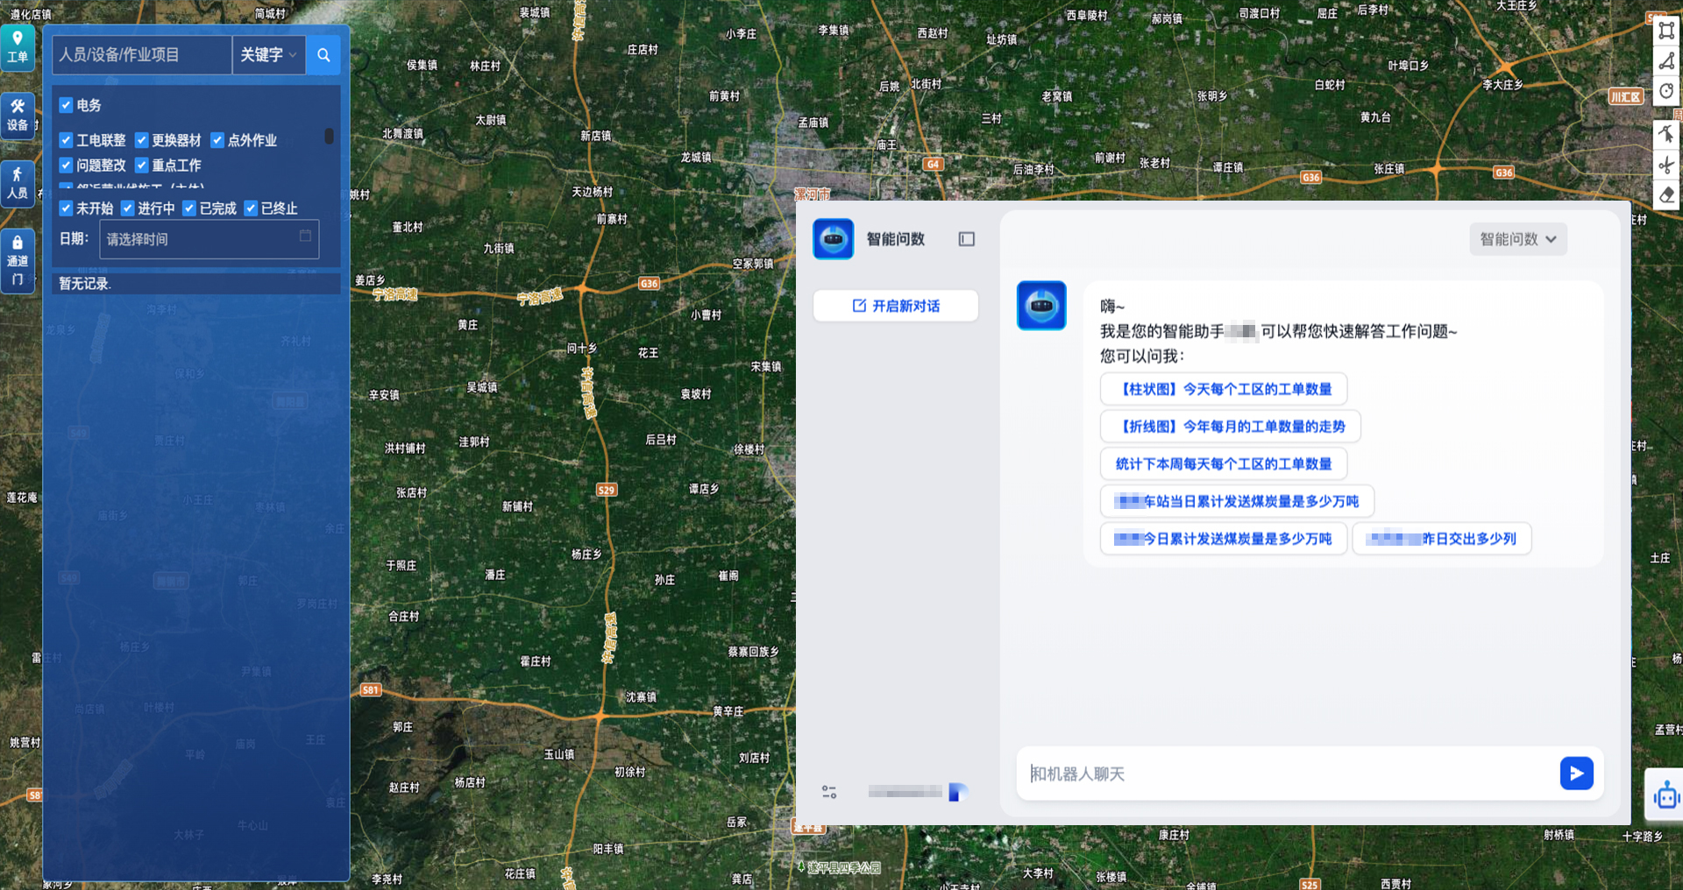
Task: Toggle the 进行中 status checkbox
Action: point(128,208)
